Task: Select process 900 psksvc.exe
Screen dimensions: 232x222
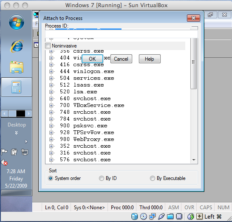Action: (x=84, y=126)
